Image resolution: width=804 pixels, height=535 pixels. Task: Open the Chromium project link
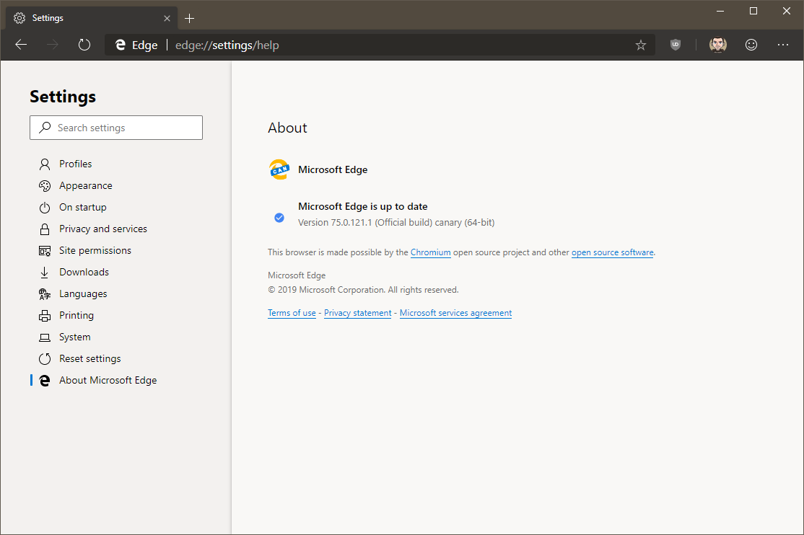(430, 252)
